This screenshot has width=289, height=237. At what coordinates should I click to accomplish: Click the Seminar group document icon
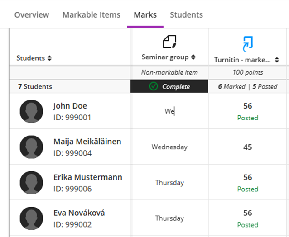pos(169,42)
